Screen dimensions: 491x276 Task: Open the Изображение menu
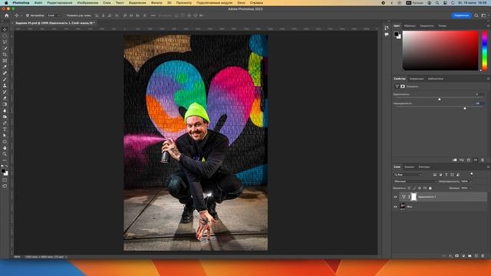click(x=87, y=2)
